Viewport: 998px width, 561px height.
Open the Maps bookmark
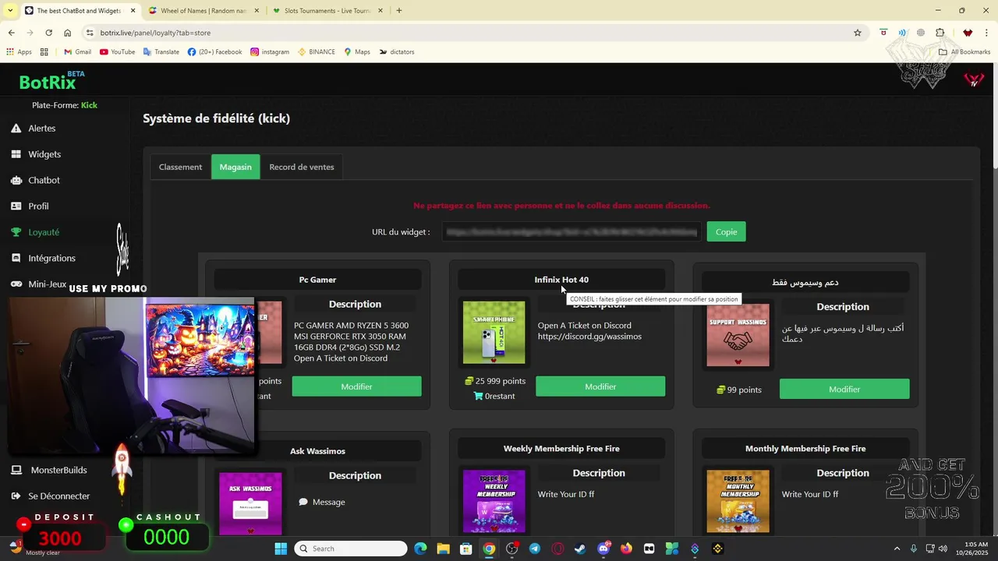tap(357, 52)
